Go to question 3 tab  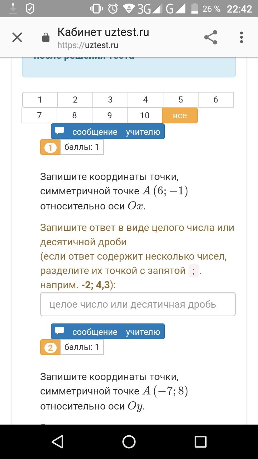(x=110, y=100)
